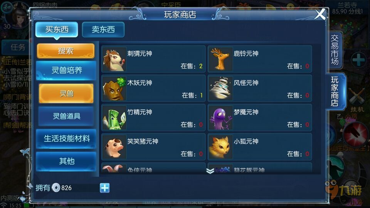The height and width of the screenshot is (208, 370).
Task: Switch to the 卖东西 tab
Action: (x=103, y=30)
